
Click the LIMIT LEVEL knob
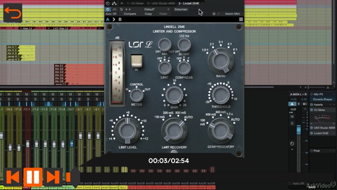point(128,131)
